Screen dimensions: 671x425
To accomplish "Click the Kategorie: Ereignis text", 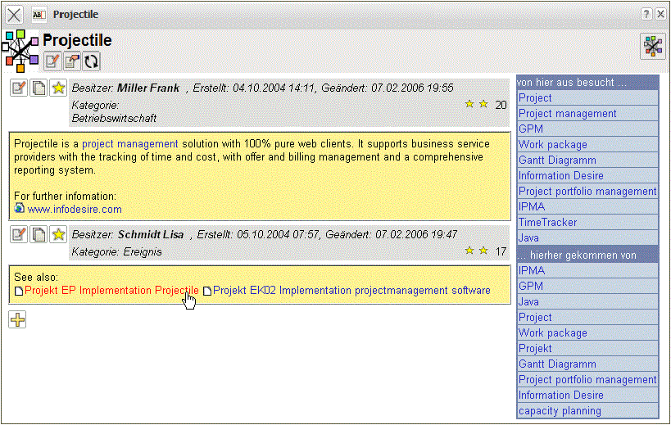I will 116,252.
